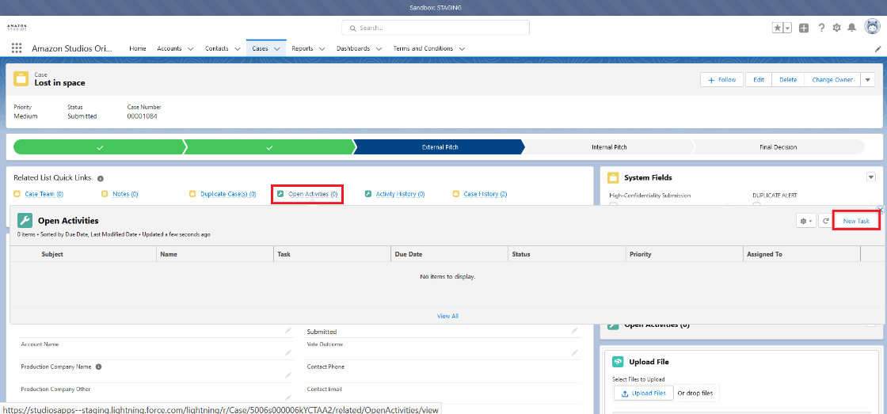Viewport: 887px width, 414px height.
Task: Click inside the global Search field
Action: [x=436, y=28]
